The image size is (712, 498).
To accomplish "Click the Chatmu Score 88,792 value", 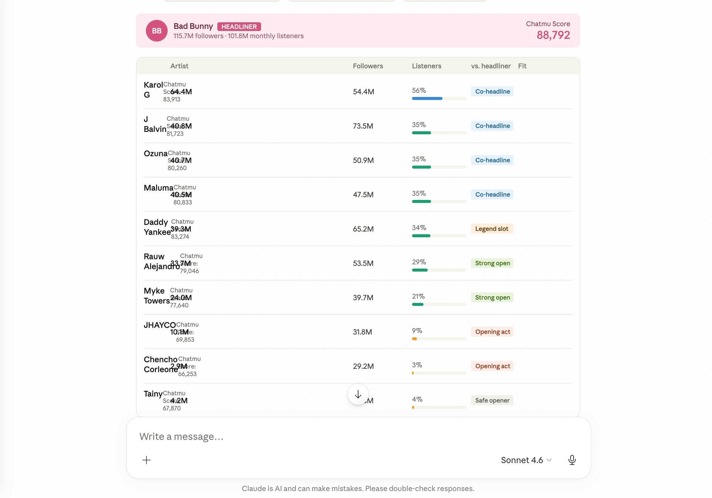I will pos(553,35).
